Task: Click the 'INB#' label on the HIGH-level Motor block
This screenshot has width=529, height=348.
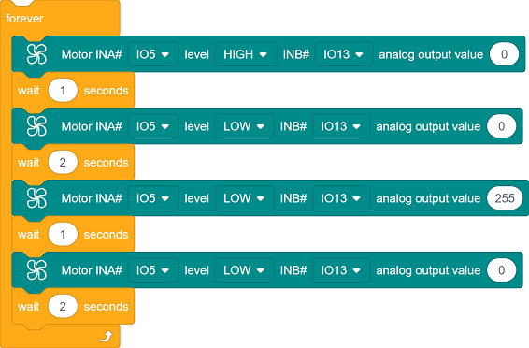Action: pos(296,54)
